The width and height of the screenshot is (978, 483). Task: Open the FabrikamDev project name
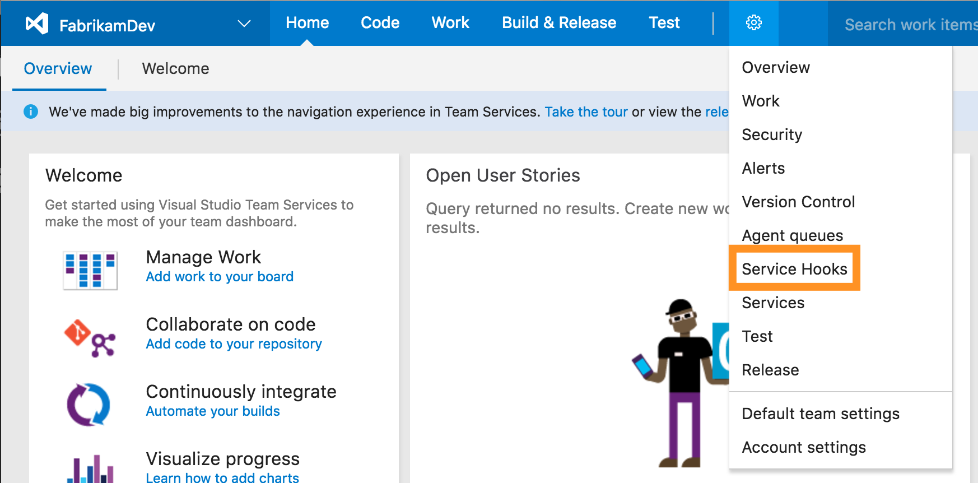point(107,26)
